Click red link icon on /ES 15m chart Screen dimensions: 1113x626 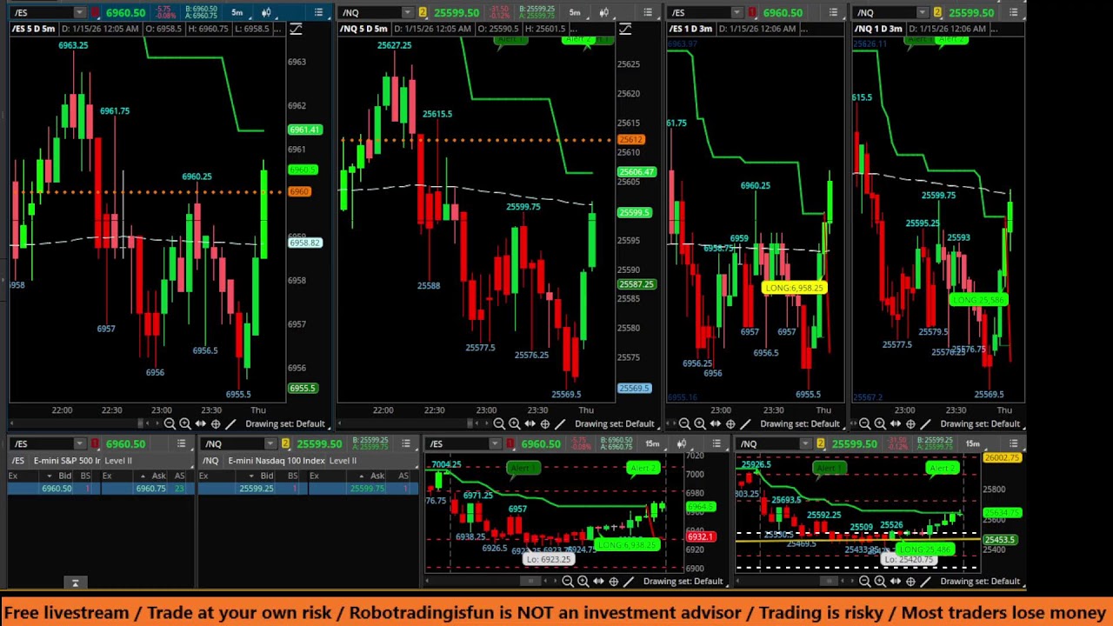pos(510,443)
